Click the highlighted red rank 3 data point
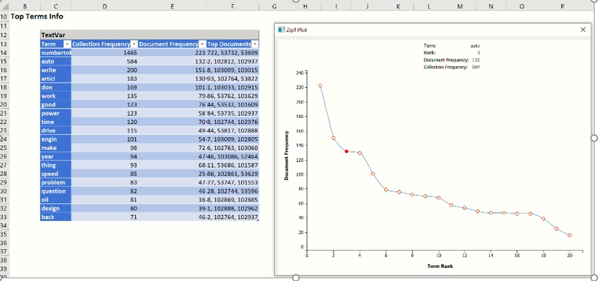This screenshot has width=598, height=281. click(347, 152)
